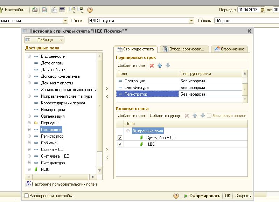Expand the Вид ценности field node
The width and height of the screenshot is (279, 208).
[29, 56]
